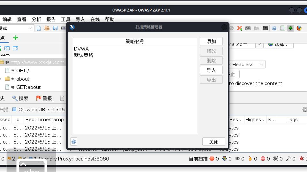Screen dimensions: 307x172
Task: Click the red burst icon after 当前扫描
Action: (x=212, y=159)
